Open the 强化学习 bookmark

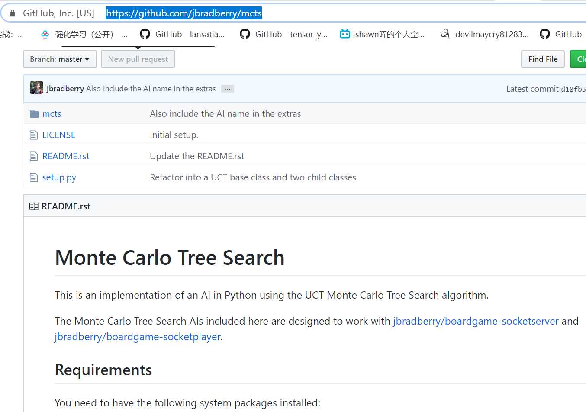coord(84,34)
